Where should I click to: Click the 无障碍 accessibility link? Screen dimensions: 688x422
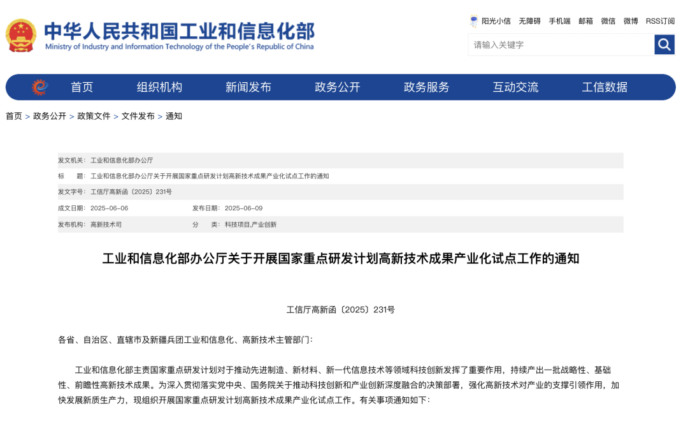coord(529,21)
